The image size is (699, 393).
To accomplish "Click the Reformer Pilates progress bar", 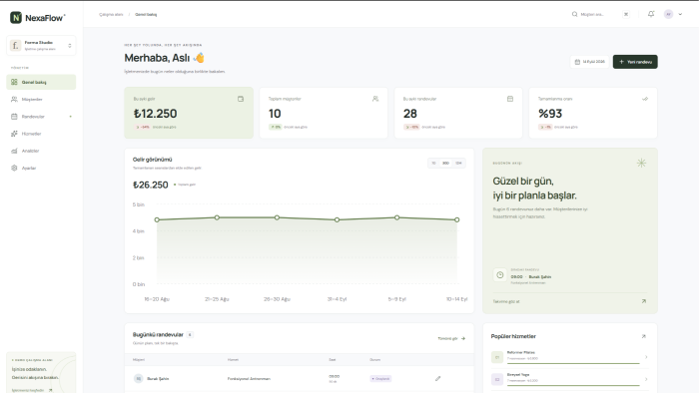I will pyautogui.click(x=573, y=363).
